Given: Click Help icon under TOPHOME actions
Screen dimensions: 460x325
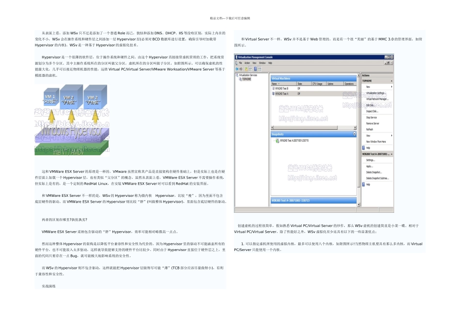Looking at the screenshot, I should click(x=364, y=148).
